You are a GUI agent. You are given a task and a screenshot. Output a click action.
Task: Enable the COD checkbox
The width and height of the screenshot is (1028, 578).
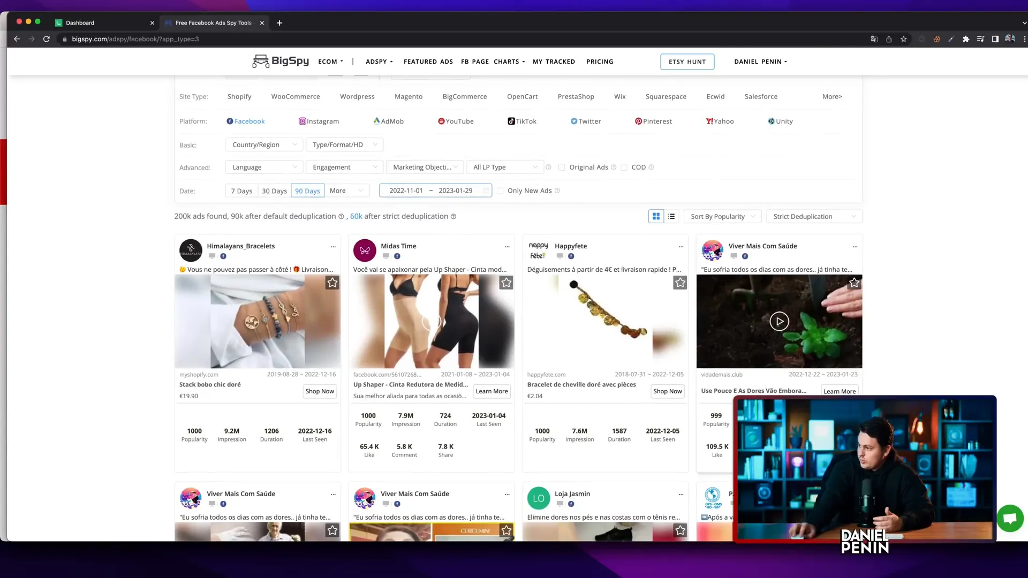pos(624,168)
